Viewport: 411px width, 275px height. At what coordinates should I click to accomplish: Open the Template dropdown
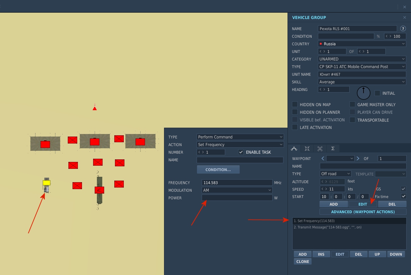point(390,174)
